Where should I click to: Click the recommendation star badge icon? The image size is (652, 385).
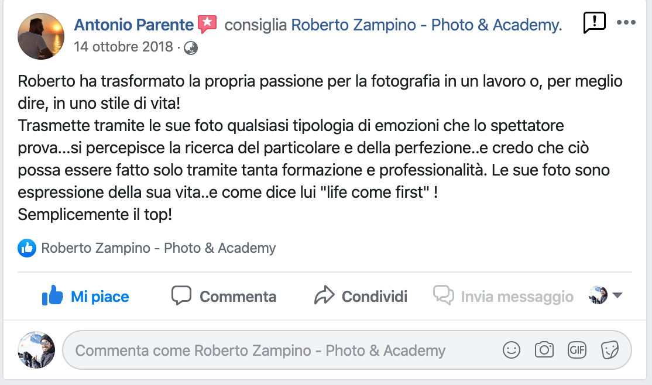[207, 25]
